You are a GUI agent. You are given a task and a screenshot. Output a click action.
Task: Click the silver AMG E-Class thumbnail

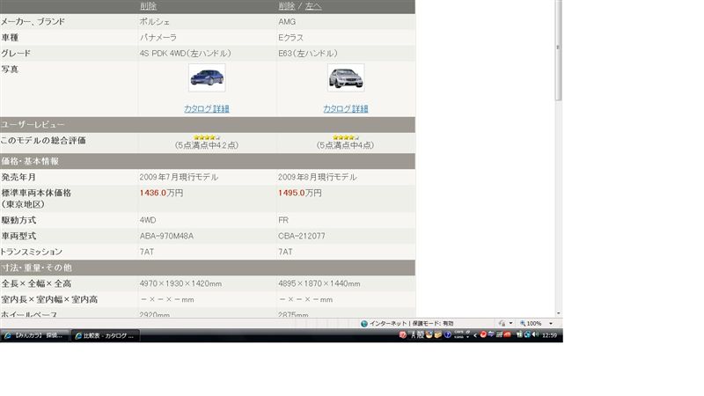click(x=346, y=77)
